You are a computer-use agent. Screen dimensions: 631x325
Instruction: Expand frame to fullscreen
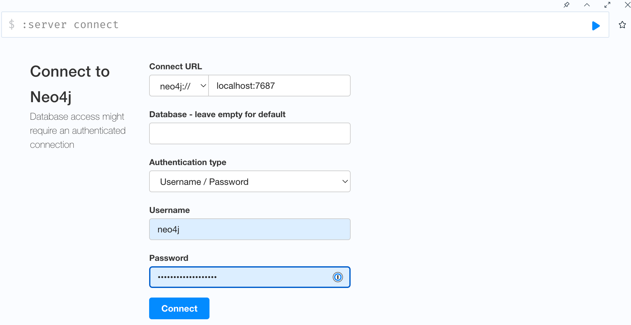pos(607,5)
